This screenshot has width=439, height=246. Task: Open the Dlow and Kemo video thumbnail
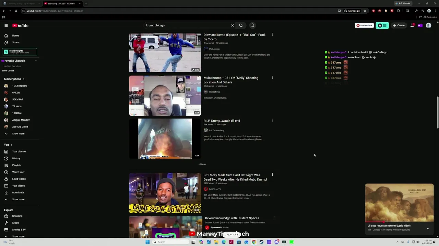(x=165, y=53)
